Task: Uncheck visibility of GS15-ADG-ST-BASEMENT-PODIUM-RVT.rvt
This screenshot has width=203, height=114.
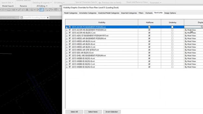Action: (x=70, y=35)
